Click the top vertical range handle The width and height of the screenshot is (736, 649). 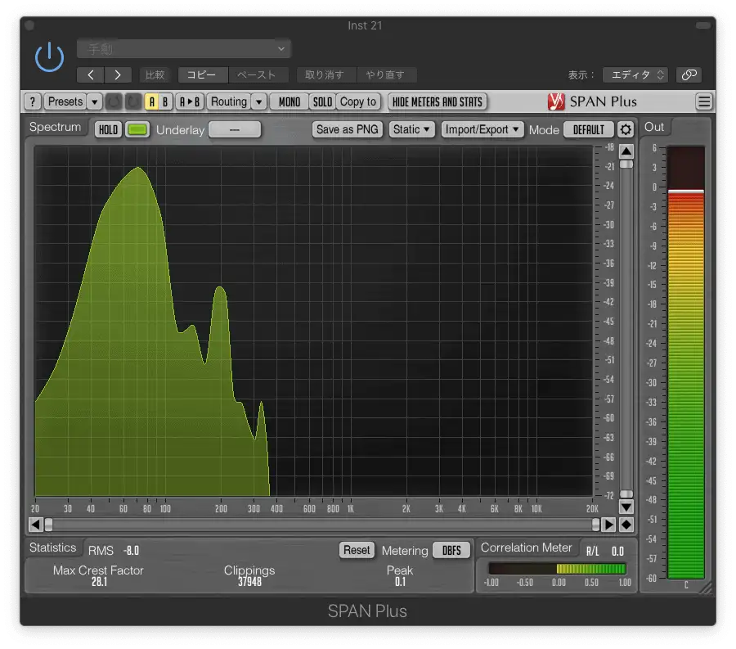click(x=626, y=165)
